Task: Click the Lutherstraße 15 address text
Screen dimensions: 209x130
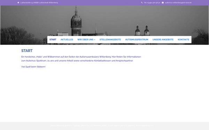Action: coord(39,3)
